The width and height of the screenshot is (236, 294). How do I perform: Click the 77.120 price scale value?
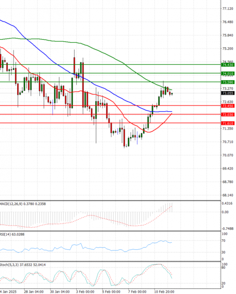pyautogui.click(x=228, y=9)
